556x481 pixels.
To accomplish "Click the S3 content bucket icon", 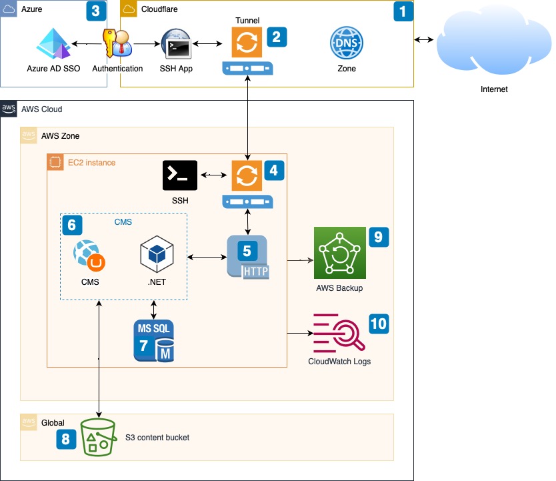I will [x=98, y=438].
